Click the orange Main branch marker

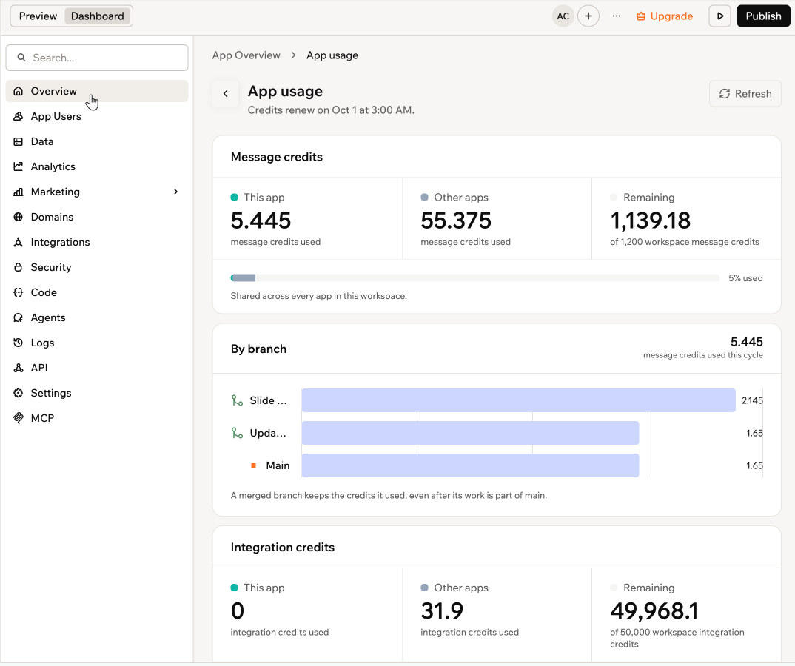pos(253,465)
